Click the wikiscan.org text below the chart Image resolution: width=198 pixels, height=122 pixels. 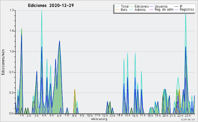coord(99,119)
